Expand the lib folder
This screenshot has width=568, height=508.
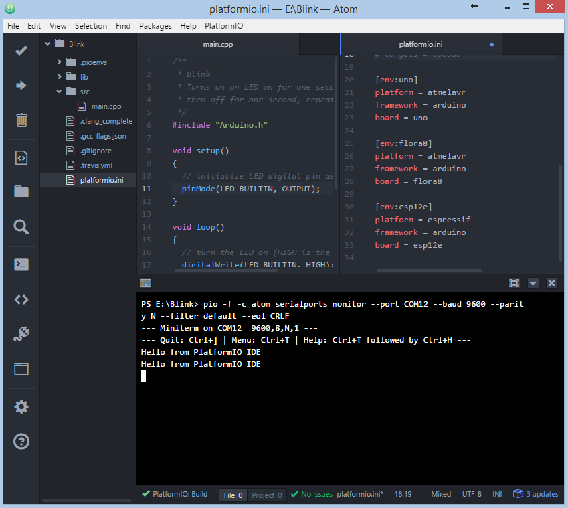click(x=60, y=76)
